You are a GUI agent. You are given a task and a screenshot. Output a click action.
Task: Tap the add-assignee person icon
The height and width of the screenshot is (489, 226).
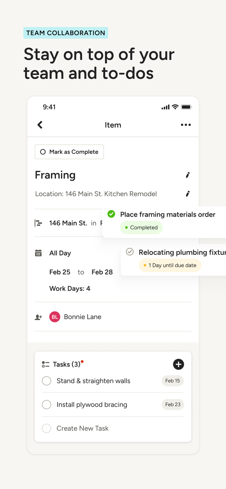coord(38,317)
